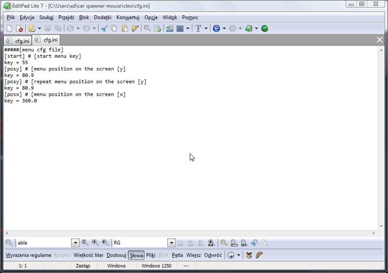The width and height of the screenshot is (388, 273).
Task: Click the Find First magnifier icon with number 1
Action: [85, 243]
